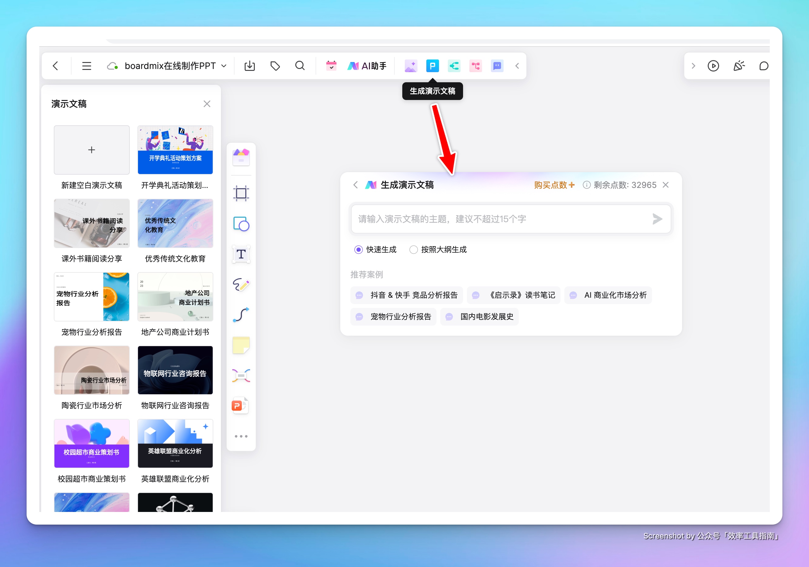
Task: Choose 《启示录》读书笔记 example
Action: click(x=513, y=295)
